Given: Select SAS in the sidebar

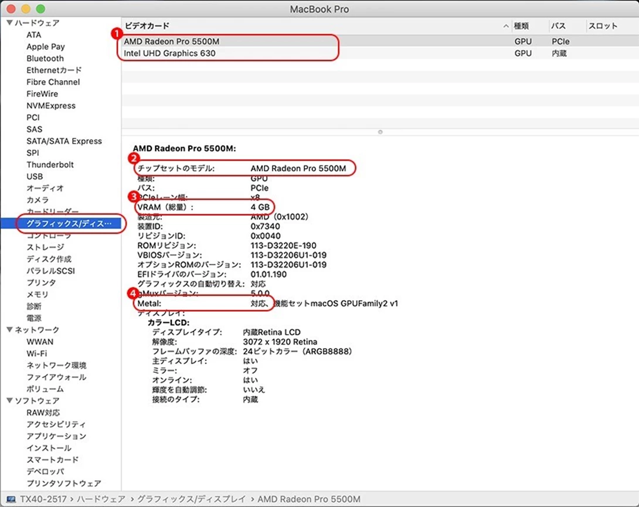Looking at the screenshot, I should coord(34,129).
